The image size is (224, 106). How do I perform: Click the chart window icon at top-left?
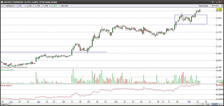click(x=2, y=2)
